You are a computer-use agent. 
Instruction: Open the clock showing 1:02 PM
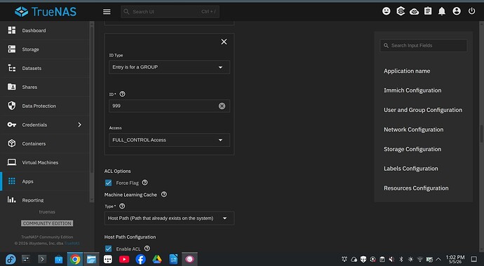[455, 259]
